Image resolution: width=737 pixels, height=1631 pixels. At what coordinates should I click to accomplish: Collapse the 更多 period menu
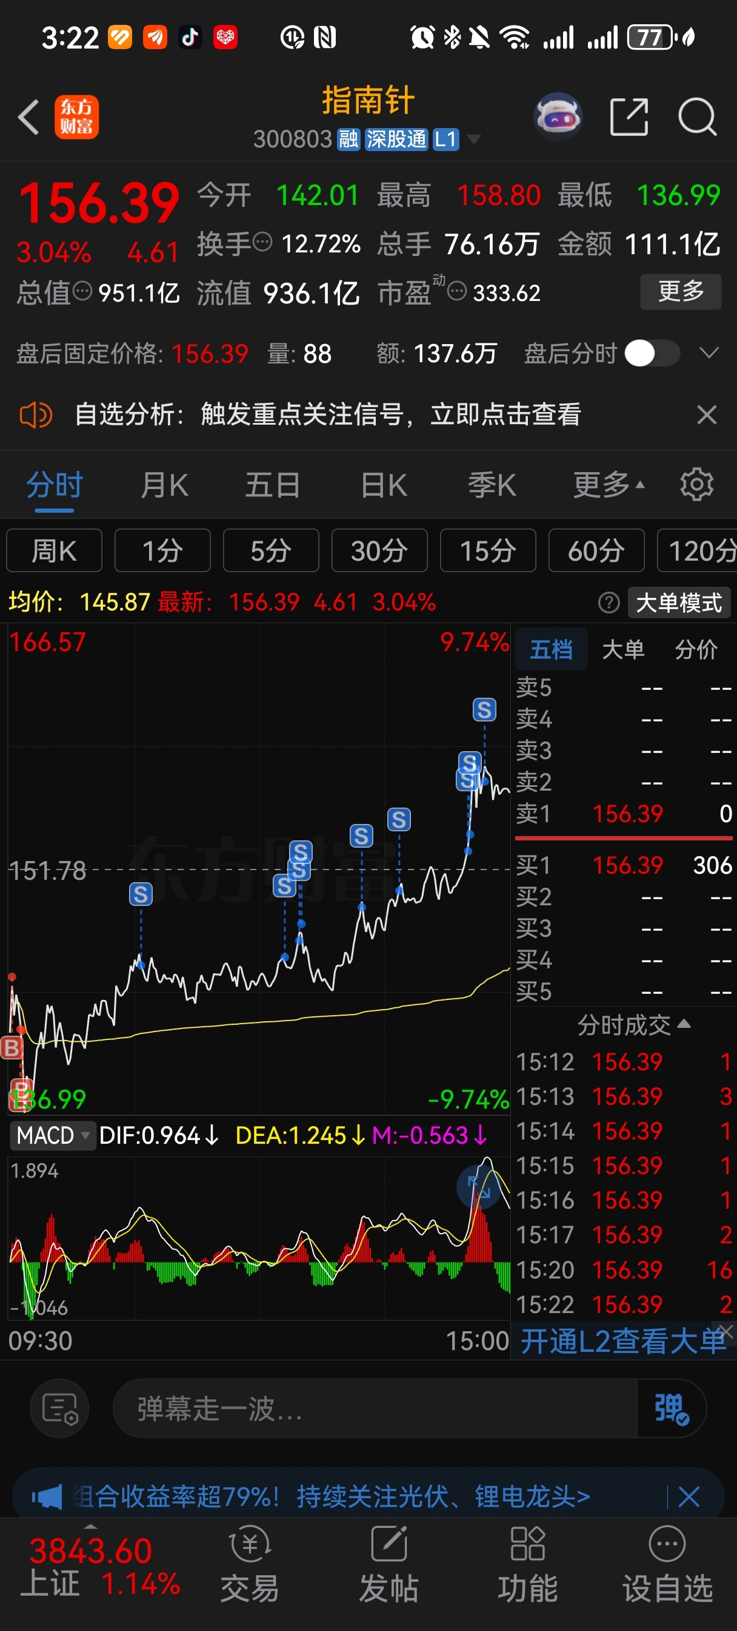point(609,485)
